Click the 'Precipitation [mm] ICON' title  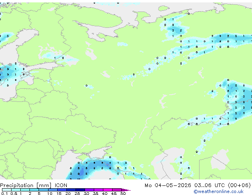point(33,185)
